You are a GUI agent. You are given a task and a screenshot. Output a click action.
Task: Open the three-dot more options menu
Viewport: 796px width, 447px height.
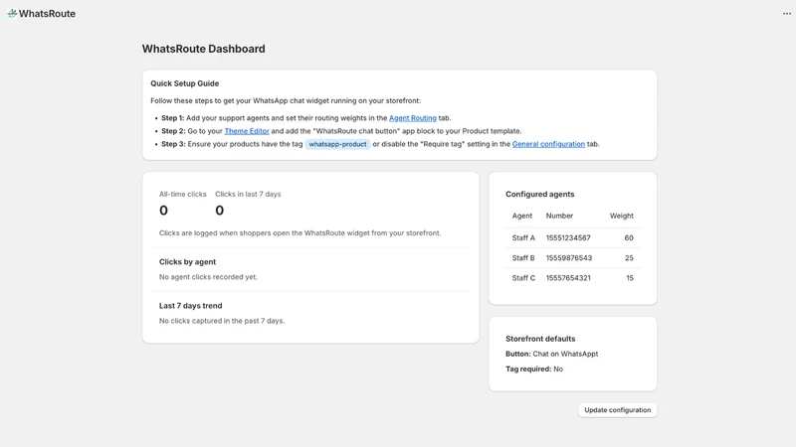pyautogui.click(x=787, y=14)
